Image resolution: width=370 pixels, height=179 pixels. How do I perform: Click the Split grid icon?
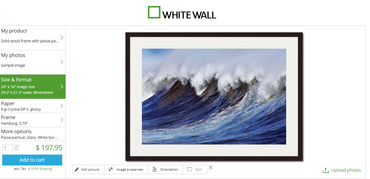pyautogui.click(x=189, y=170)
